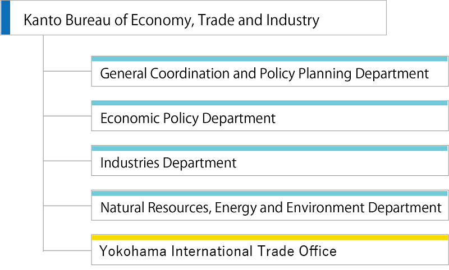Click light blue bar above General Coordination box
Screen dimensions: 449x270
(269, 59)
